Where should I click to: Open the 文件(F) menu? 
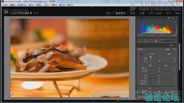5,5
